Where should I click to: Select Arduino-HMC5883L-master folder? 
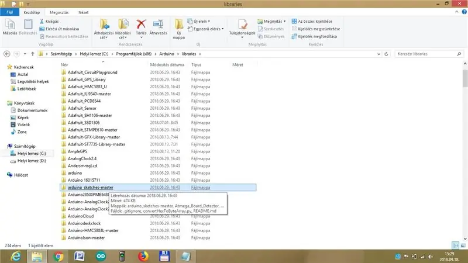93,230
